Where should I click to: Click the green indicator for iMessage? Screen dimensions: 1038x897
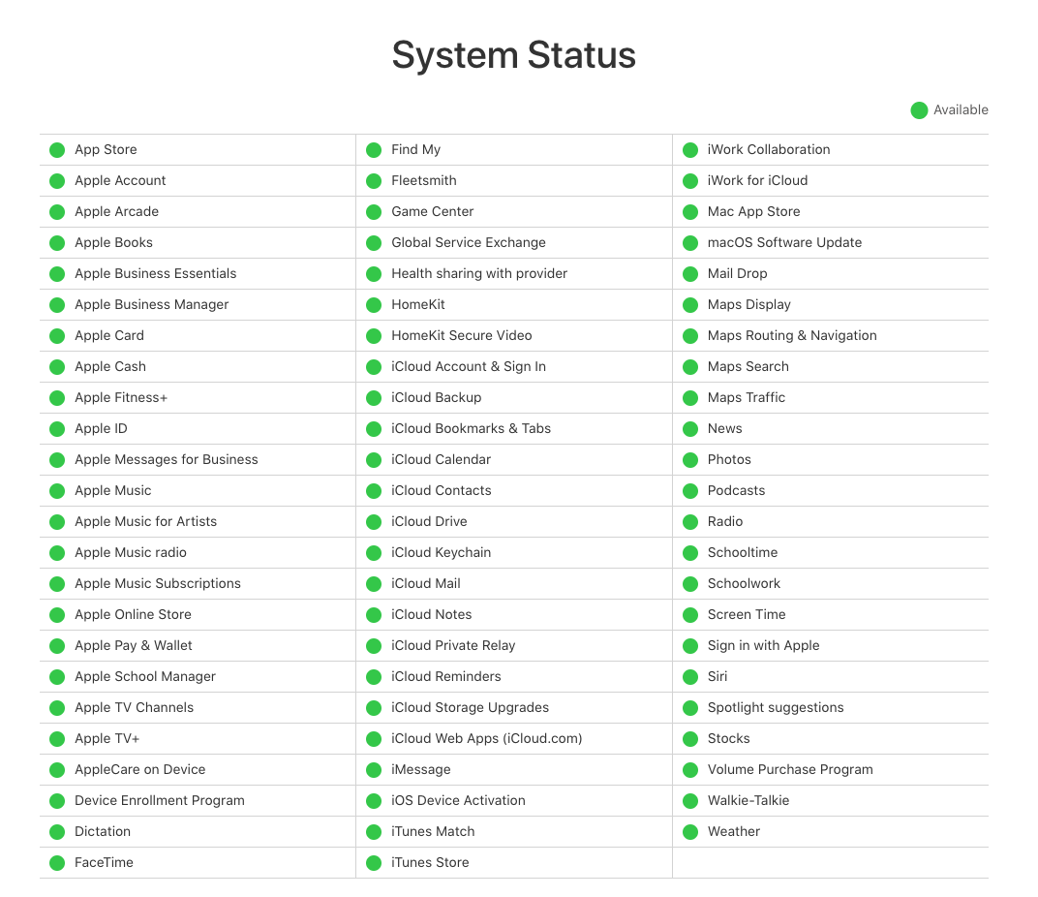click(x=374, y=770)
